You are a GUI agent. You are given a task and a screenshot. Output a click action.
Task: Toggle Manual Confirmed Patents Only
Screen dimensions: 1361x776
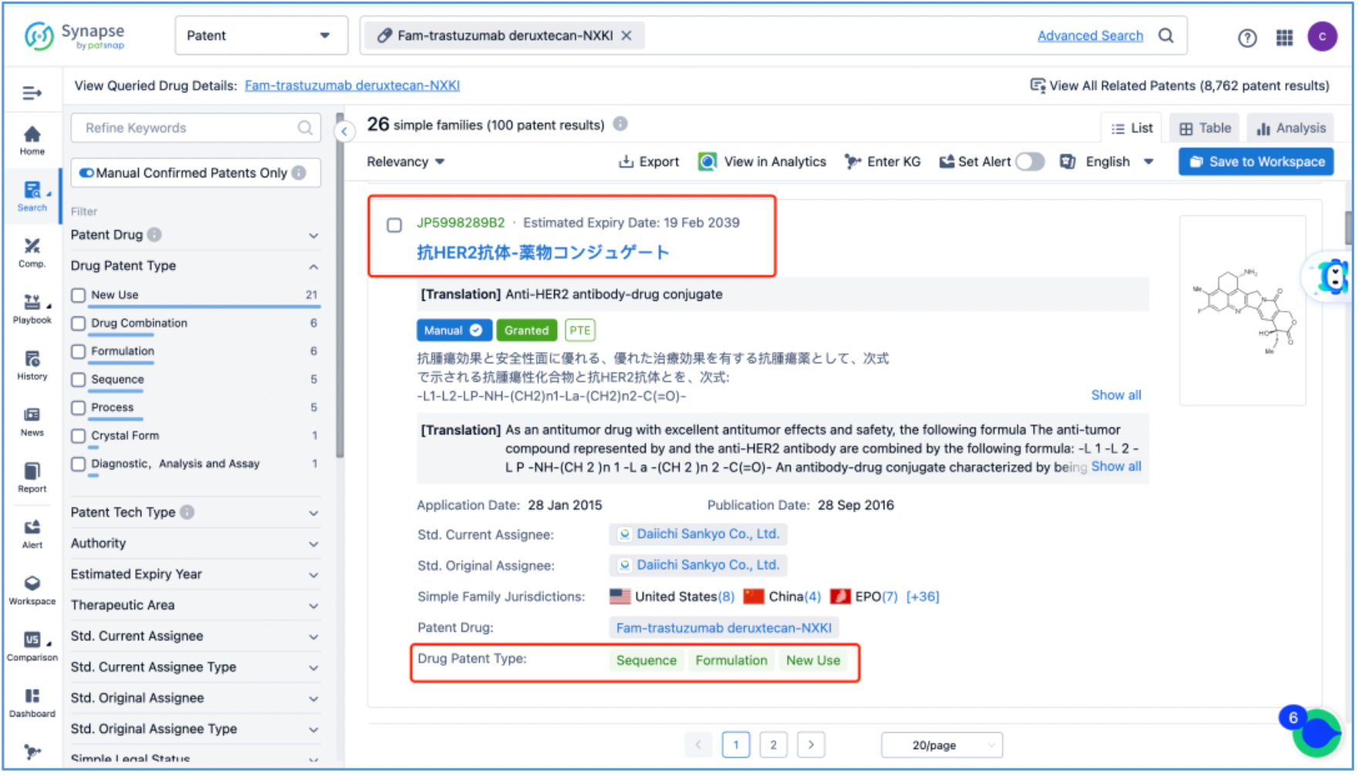point(86,173)
